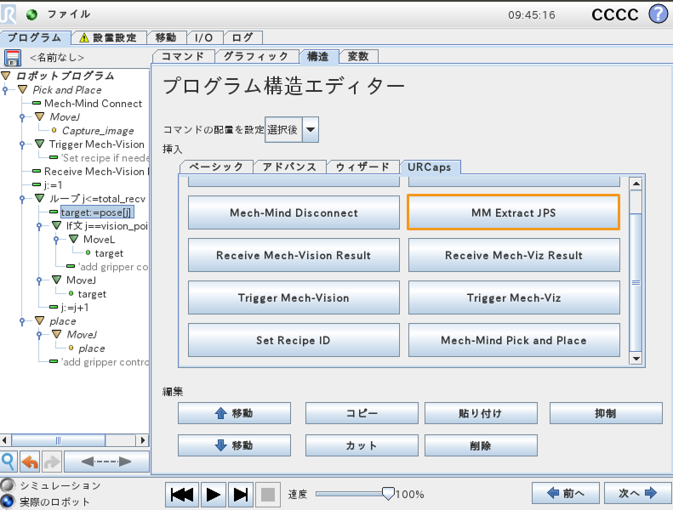Collapse the Trigger Mech-Vision node
The width and height of the screenshot is (673, 510).
click(x=40, y=144)
